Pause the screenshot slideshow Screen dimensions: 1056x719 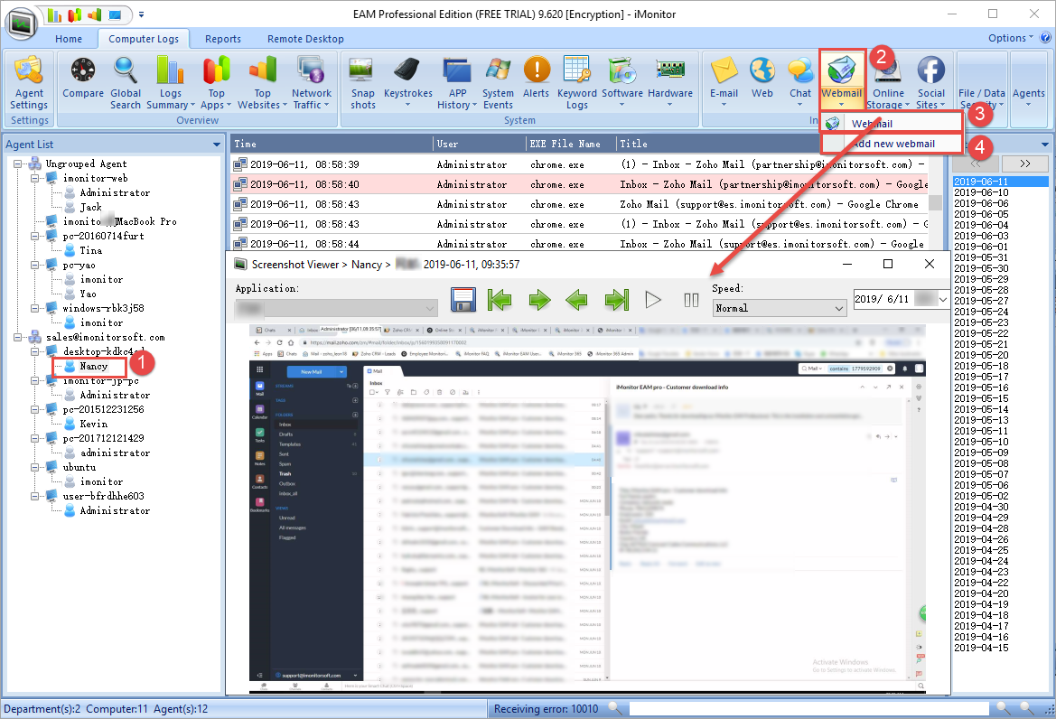(691, 300)
